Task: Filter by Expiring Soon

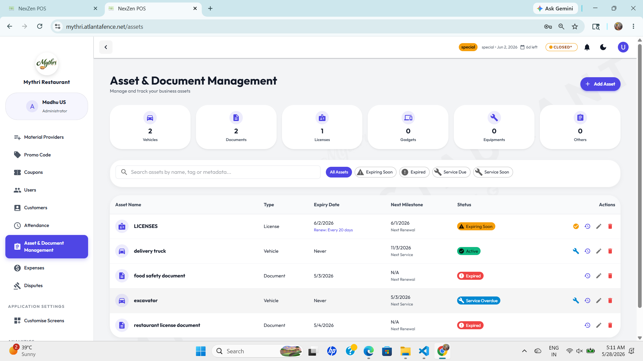Action: coord(375,172)
